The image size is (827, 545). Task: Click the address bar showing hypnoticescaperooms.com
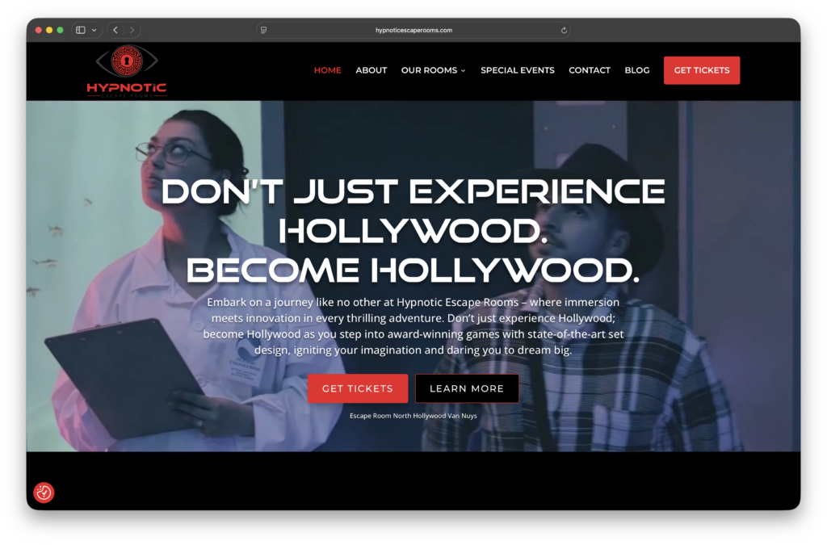point(413,30)
